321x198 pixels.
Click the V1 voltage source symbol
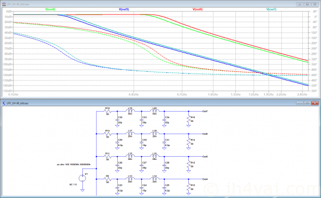coord(82,178)
